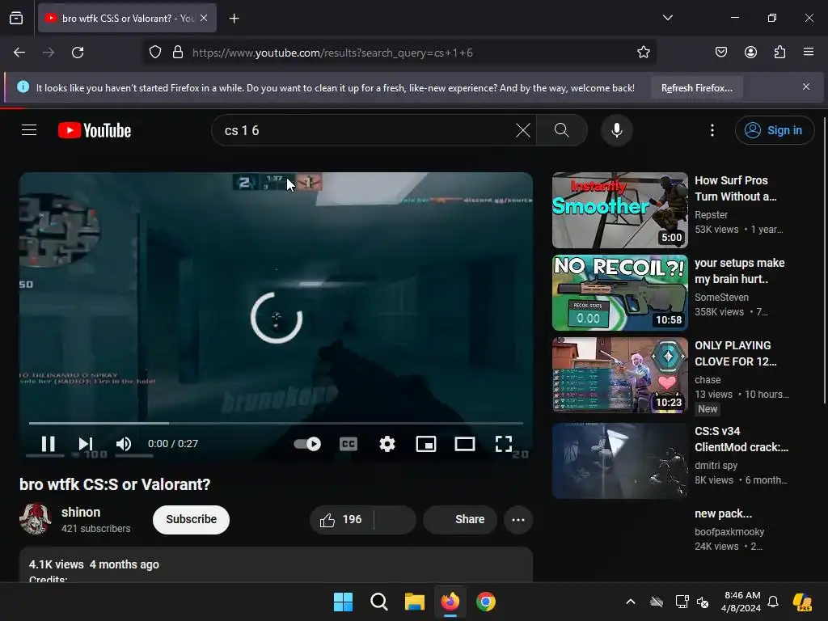Screen dimensions: 828x621
Task: Open more actions ellipsis below video
Action: (x=518, y=520)
